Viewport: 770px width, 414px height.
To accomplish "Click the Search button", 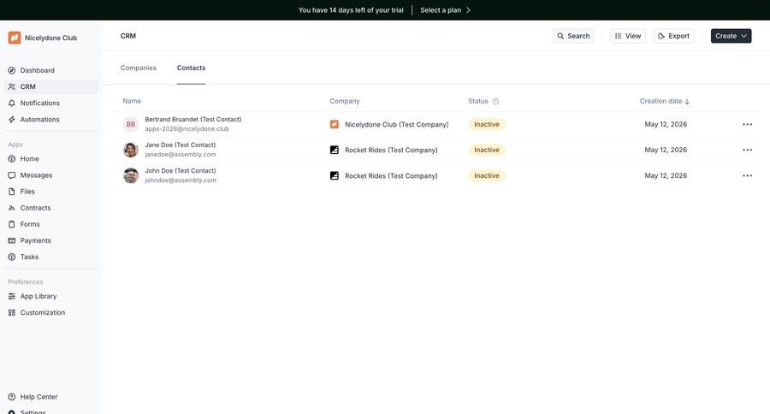I will click(x=573, y=36).
